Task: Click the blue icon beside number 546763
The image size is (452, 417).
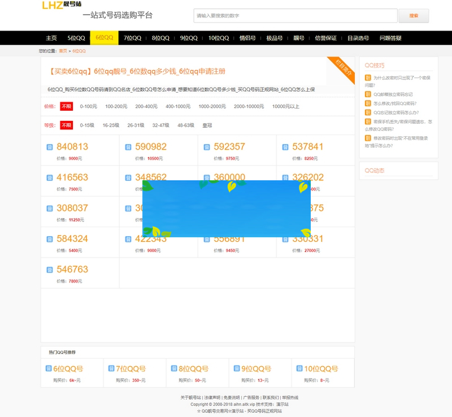Action: (x=50, y=270)
